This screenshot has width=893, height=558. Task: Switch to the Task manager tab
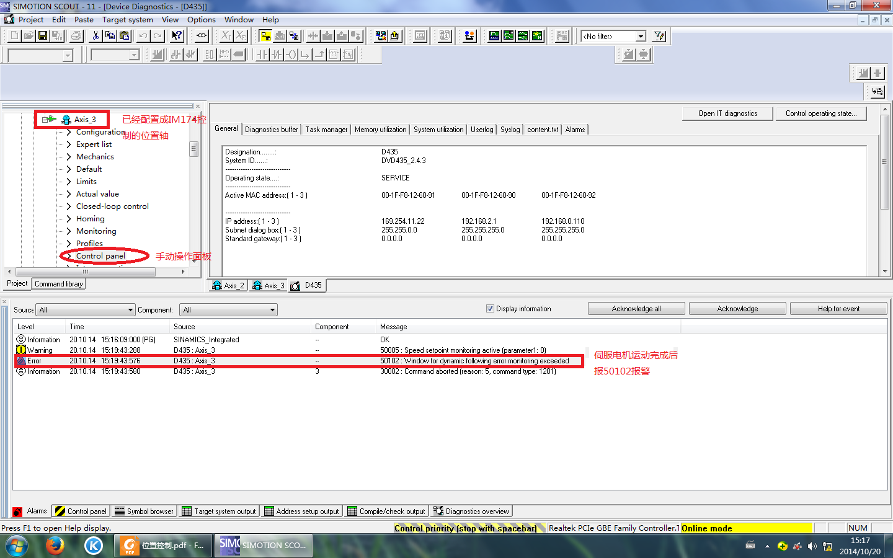[326, 130]
